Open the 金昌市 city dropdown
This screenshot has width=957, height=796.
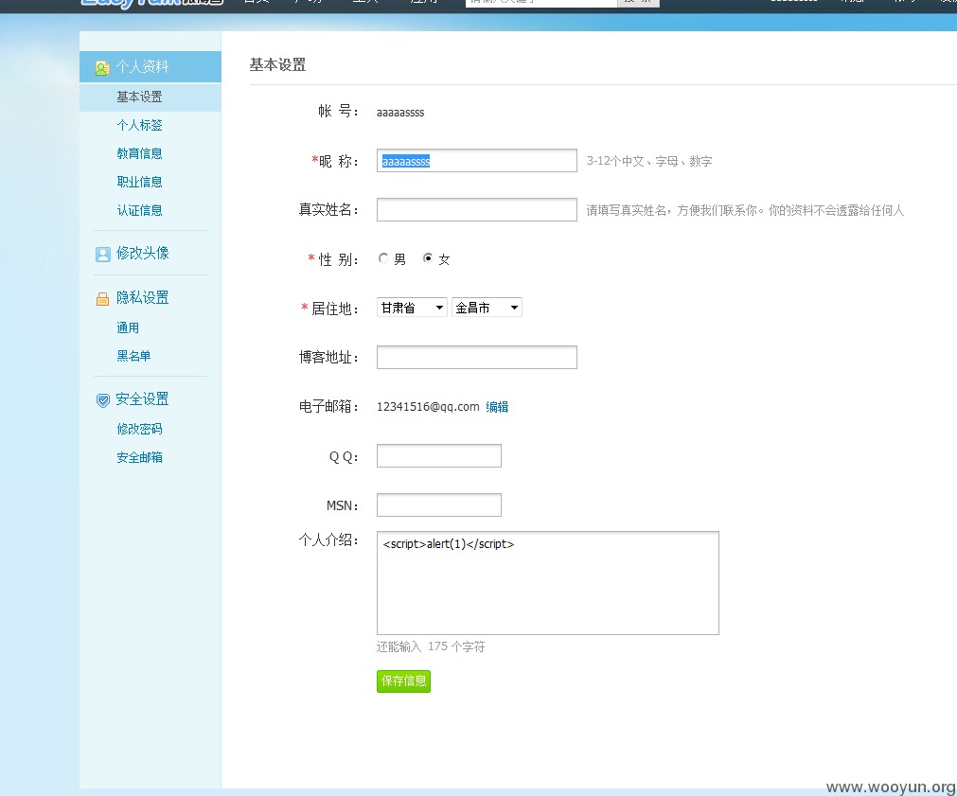click(x=487, y=307)
